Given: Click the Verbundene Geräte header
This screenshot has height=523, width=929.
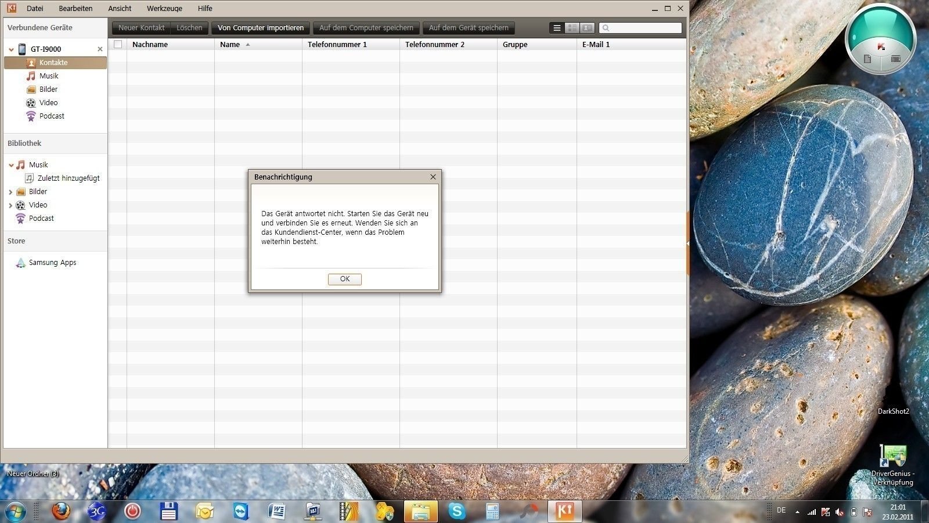Looking at the screenshot, I should click(40, 28).
